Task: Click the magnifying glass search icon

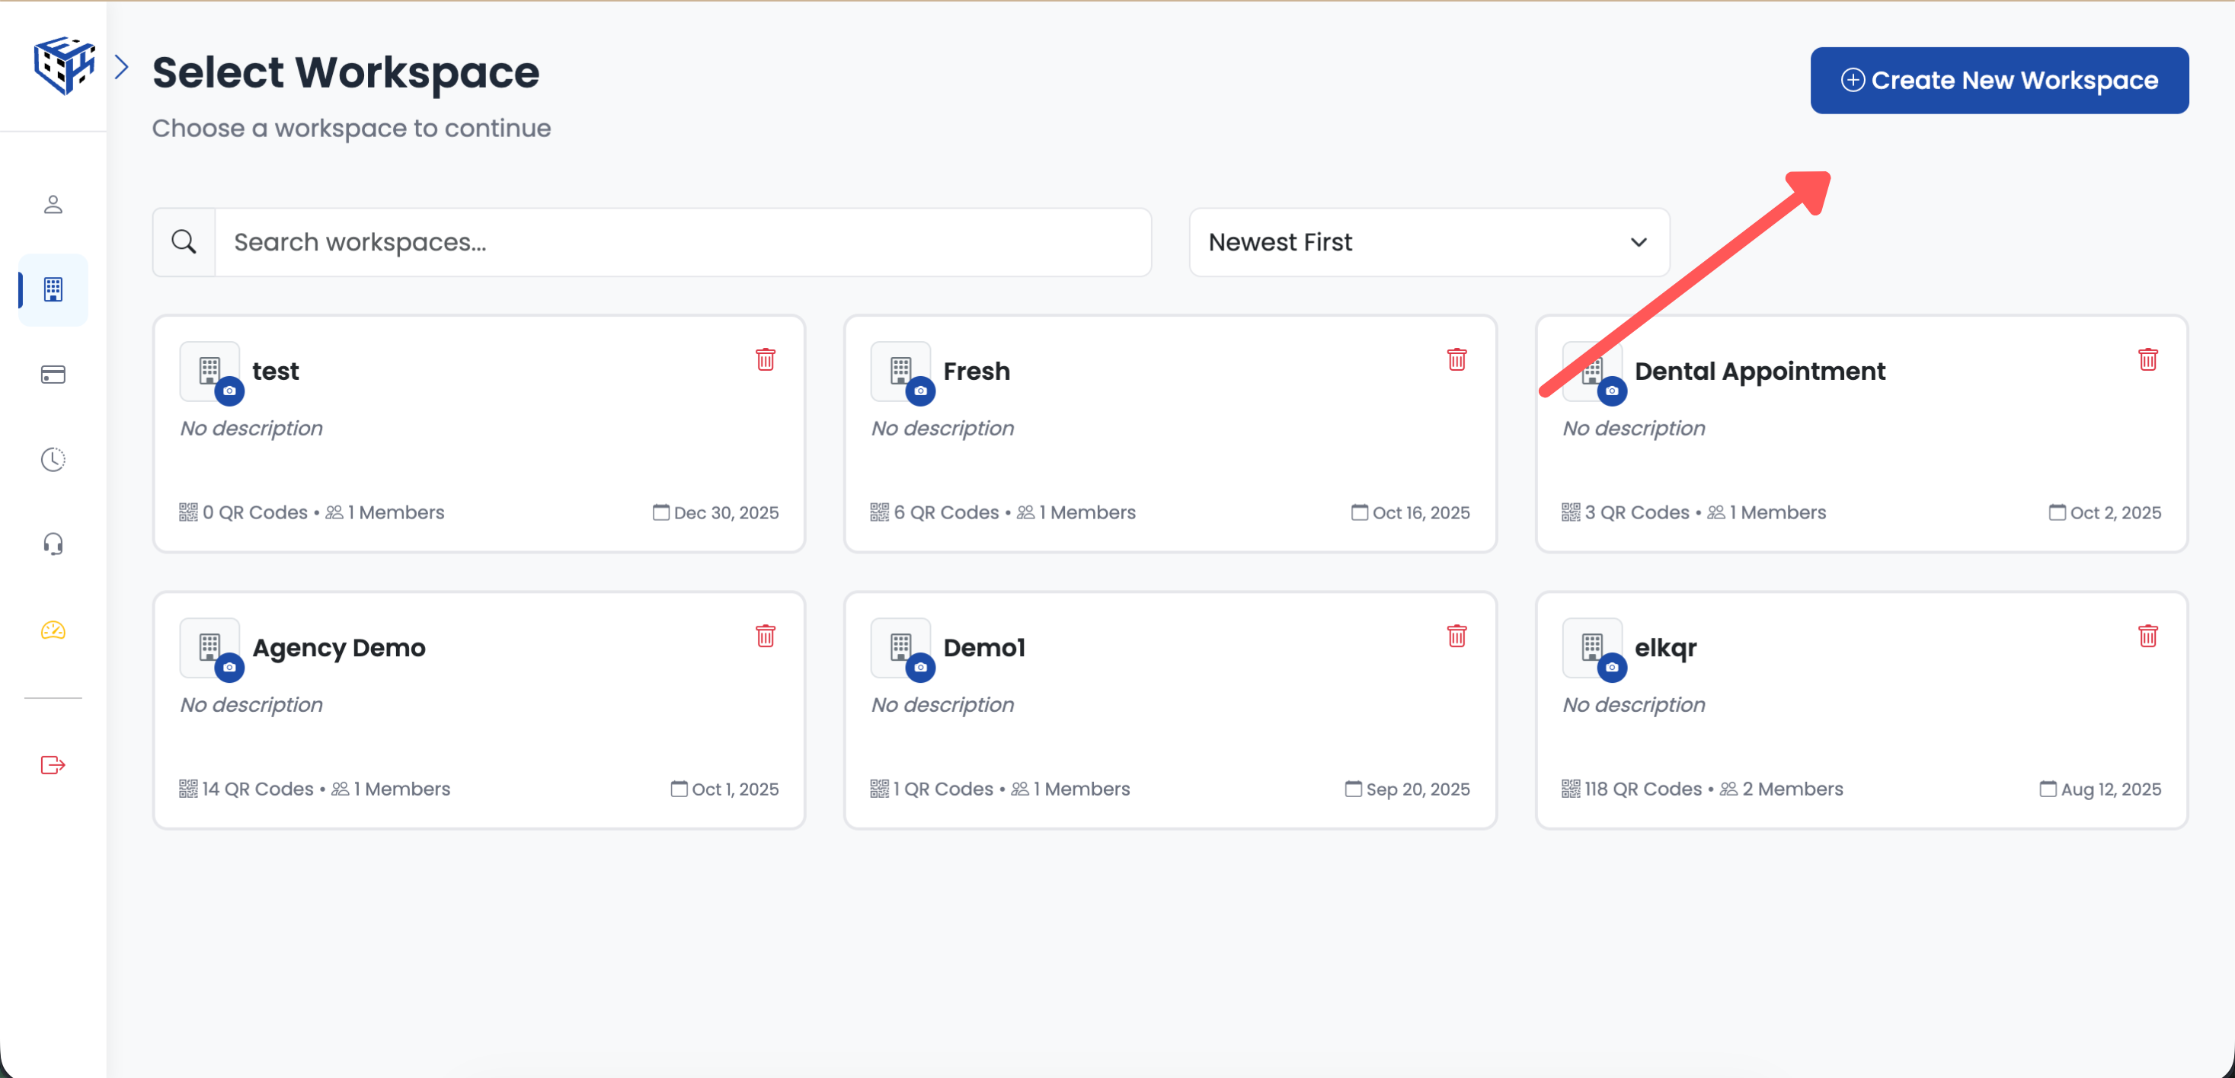Action: pyautogui.click(x=183, y=242)
